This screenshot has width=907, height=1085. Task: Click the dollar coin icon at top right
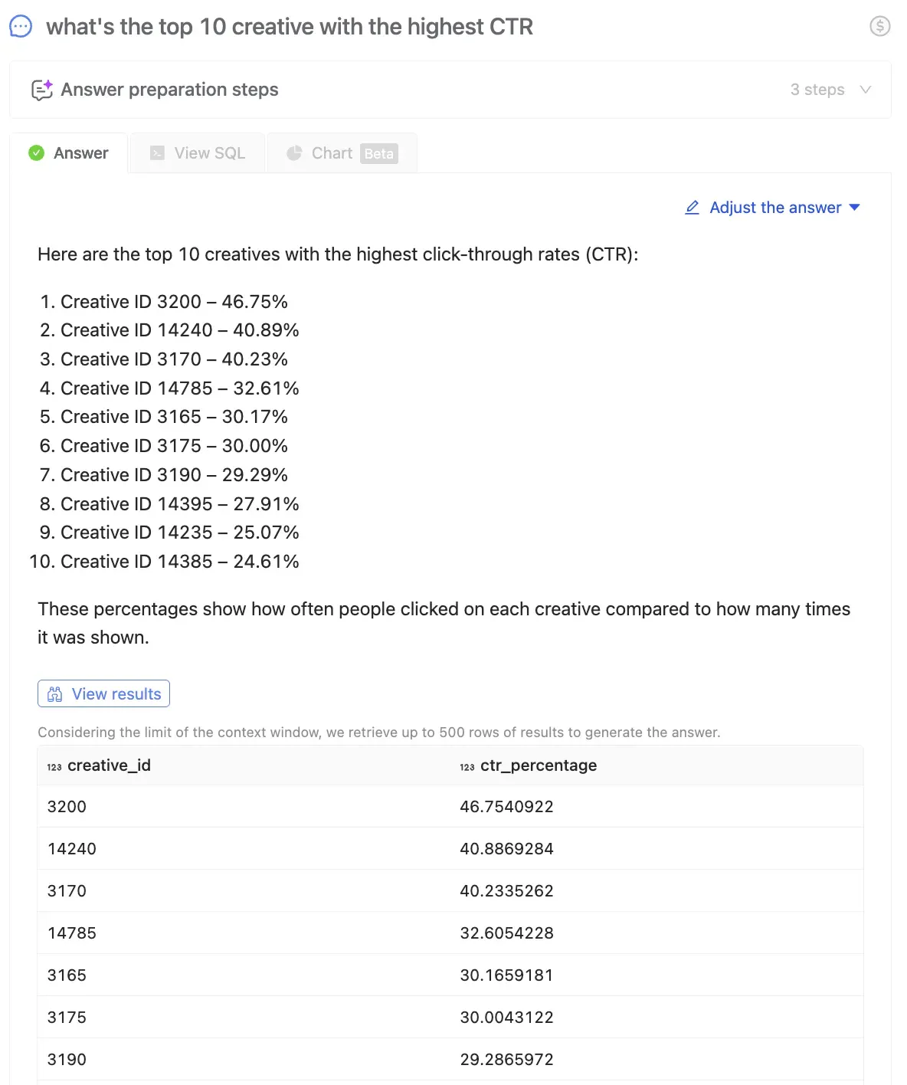click(880, 26)
